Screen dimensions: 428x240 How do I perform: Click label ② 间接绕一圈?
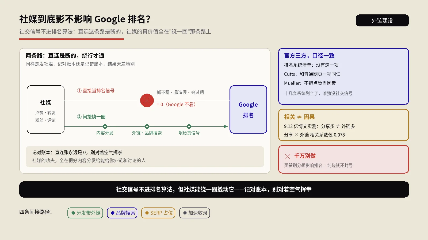point(91,117)
